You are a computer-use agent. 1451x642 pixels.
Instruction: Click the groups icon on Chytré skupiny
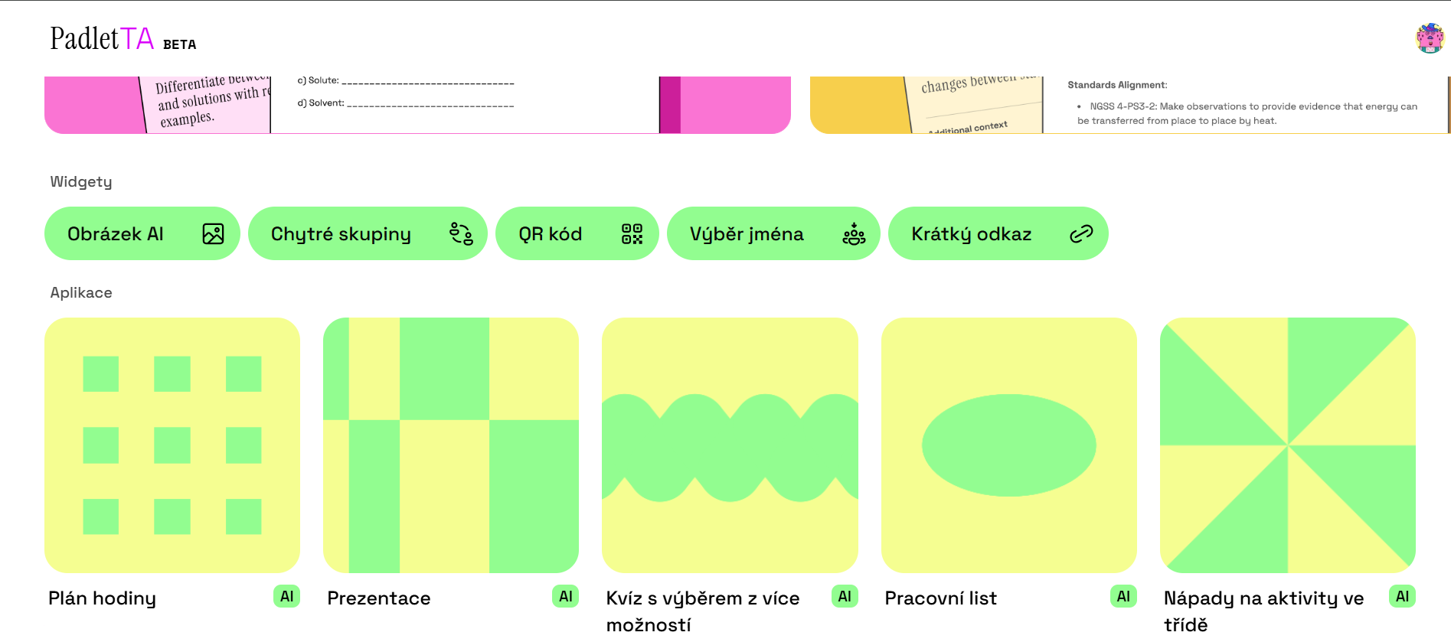point(461,233)
